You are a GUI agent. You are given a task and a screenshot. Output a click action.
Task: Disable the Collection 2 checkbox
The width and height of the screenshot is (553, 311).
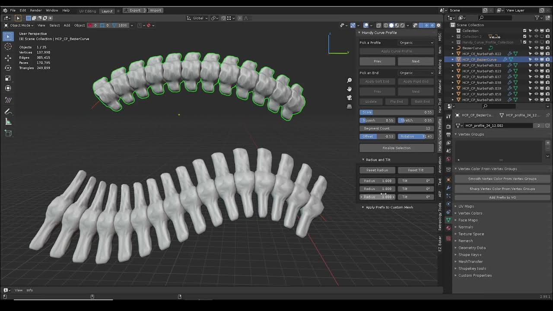click(525, 36)
